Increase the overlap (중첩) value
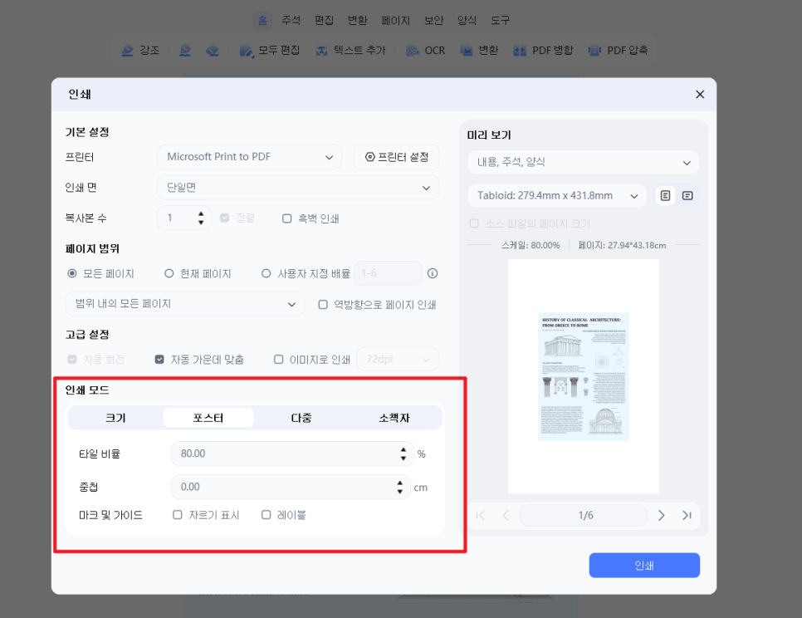The width and height of the screenshot is (802, 618). (x=400, y=483)
